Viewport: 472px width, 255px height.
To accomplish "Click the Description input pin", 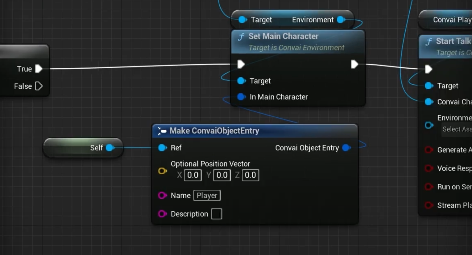I will pyautogui.click(x=162, y=214).
